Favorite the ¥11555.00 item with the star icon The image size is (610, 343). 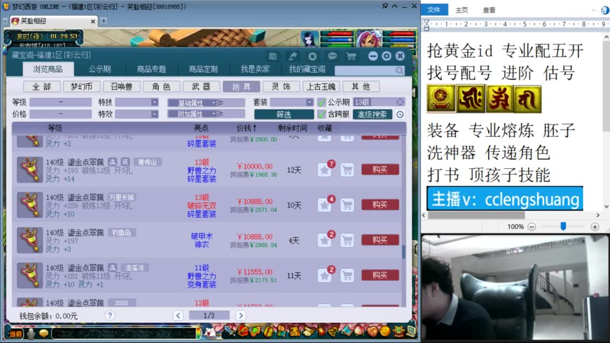pyautogui.click(x=325, y=275)
